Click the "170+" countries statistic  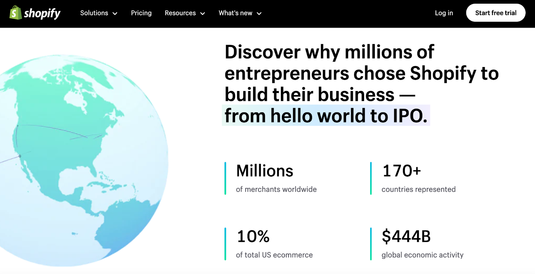point(401,171)
